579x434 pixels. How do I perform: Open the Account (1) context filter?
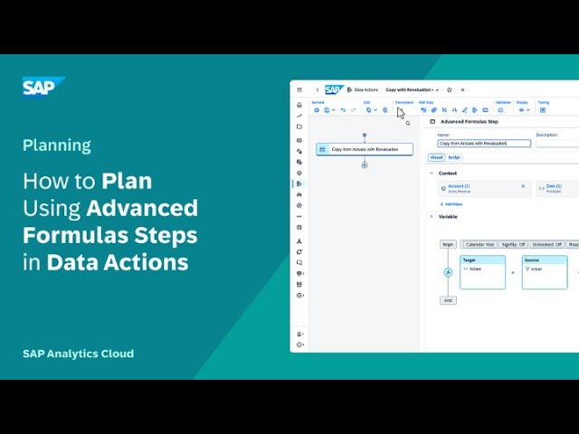coord(459,188)
